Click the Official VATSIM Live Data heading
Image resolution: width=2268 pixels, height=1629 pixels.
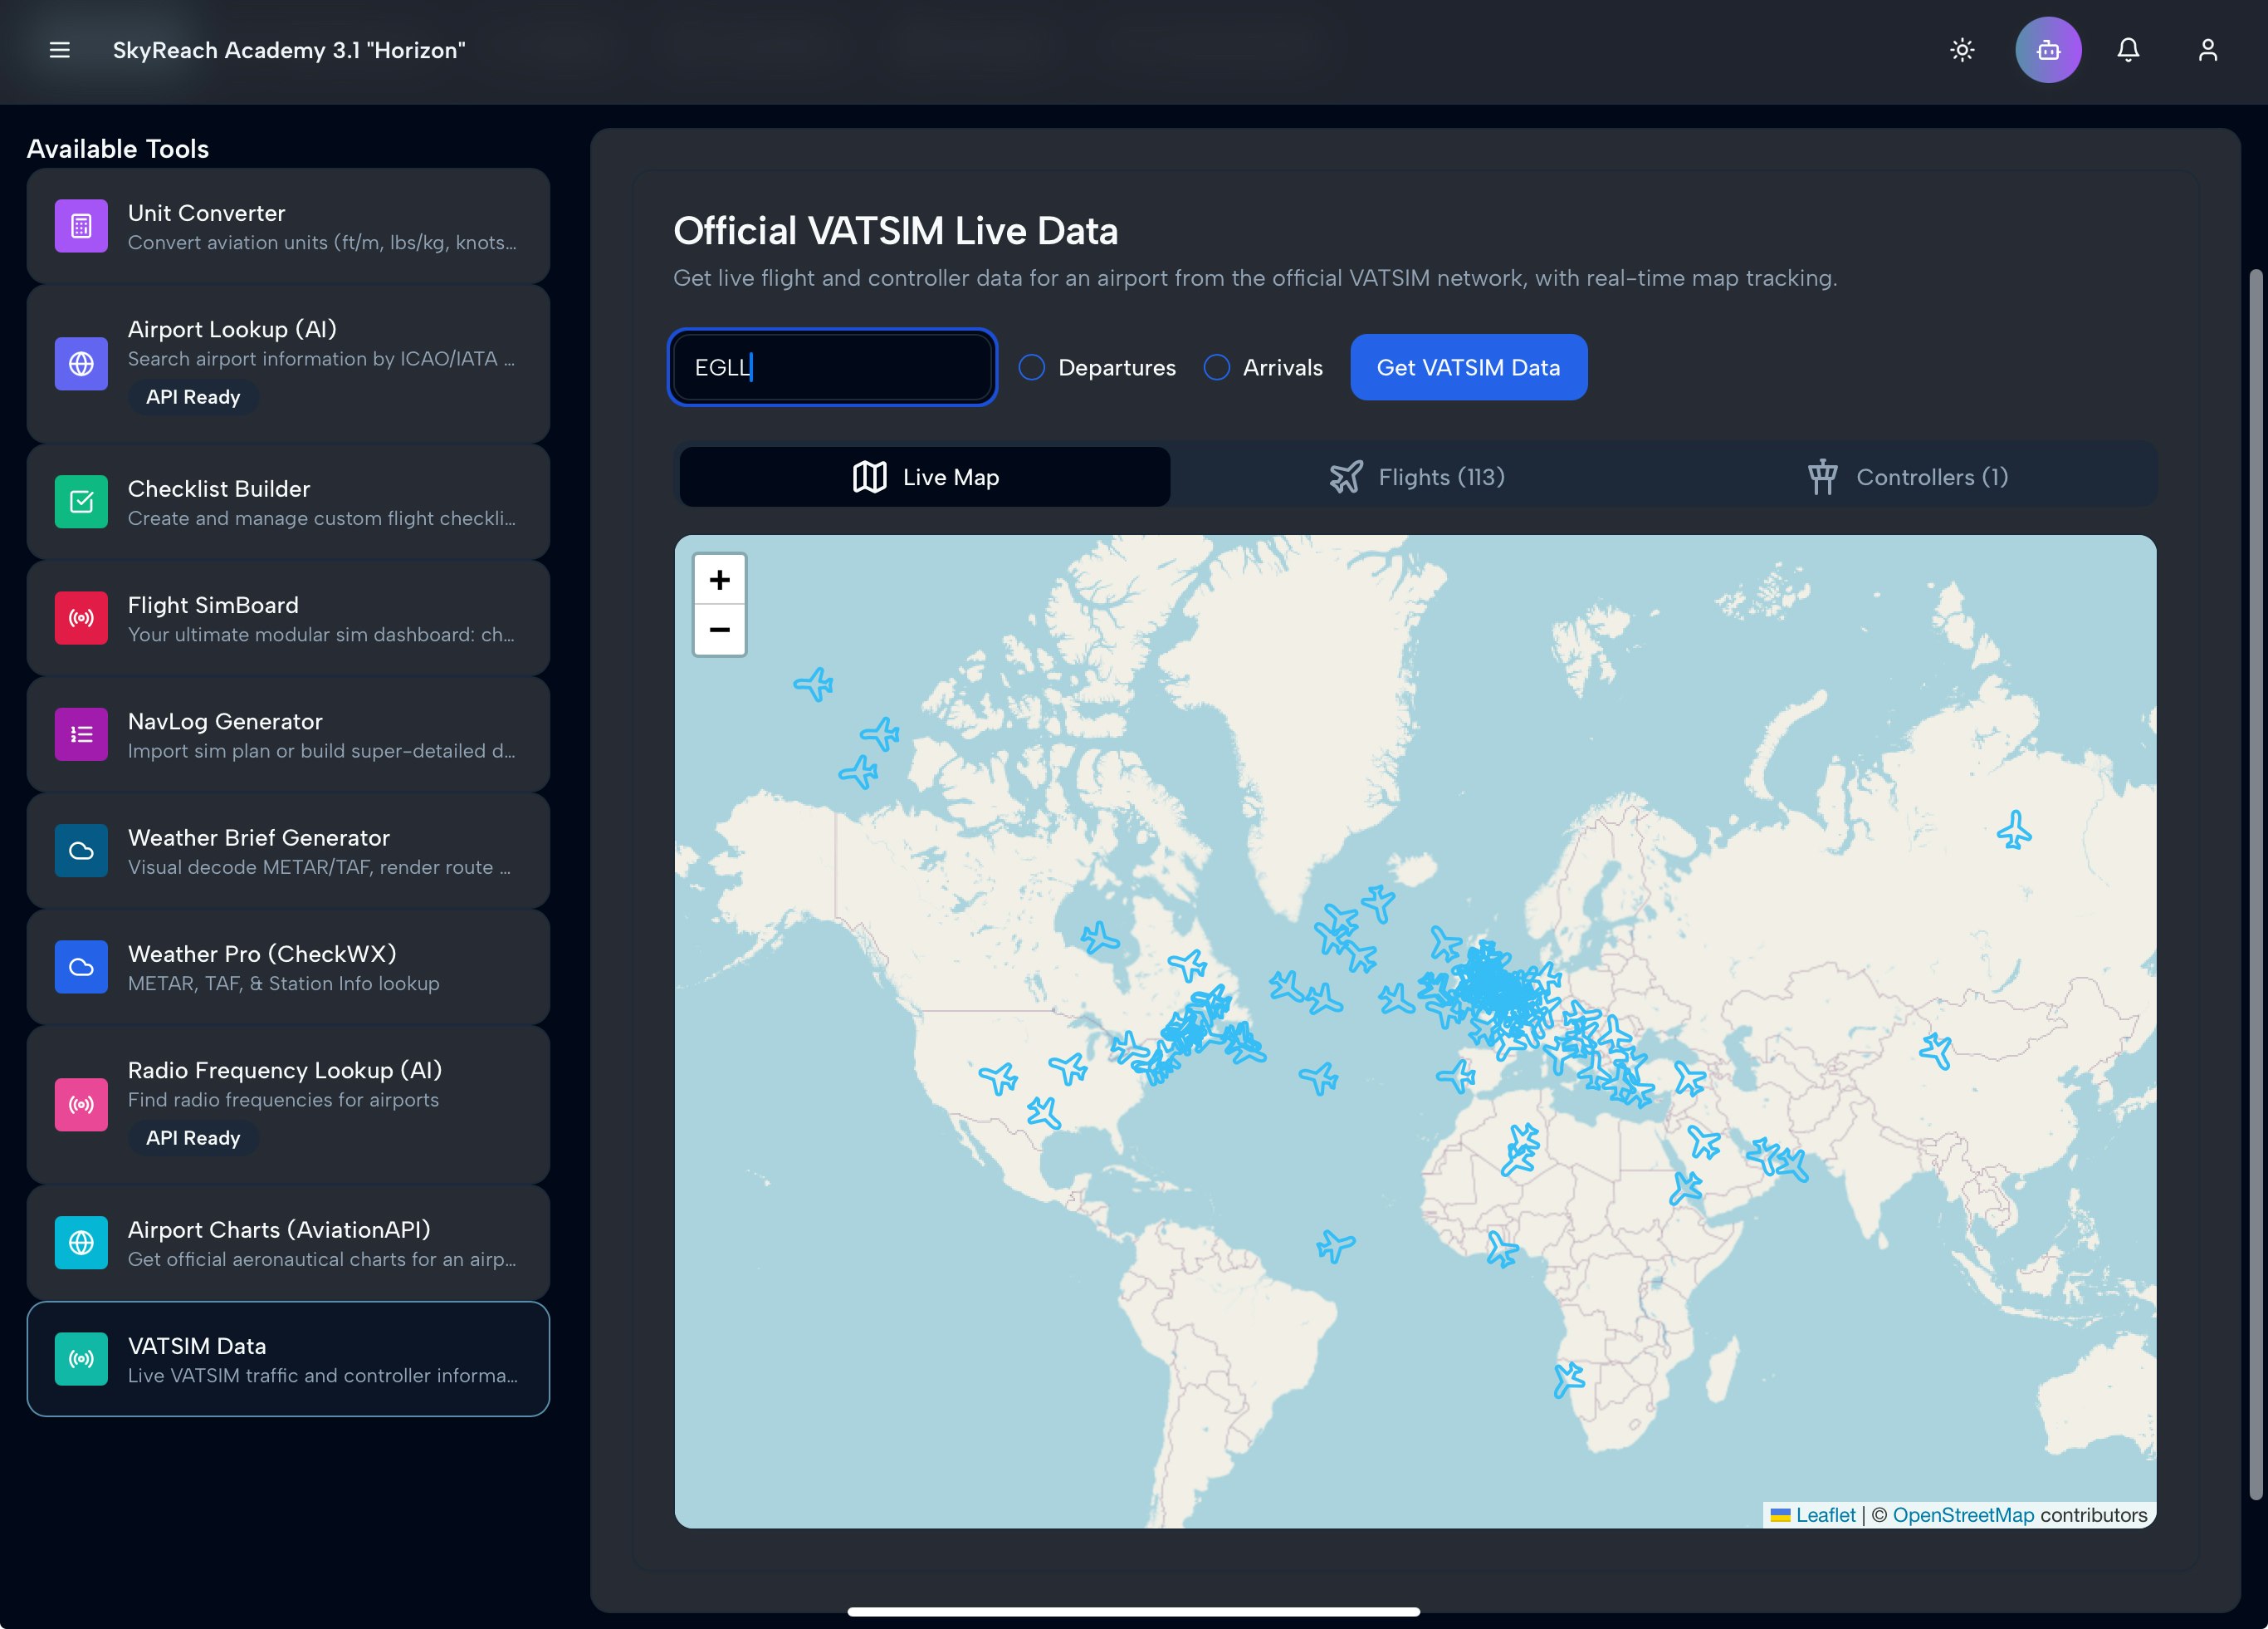(895, 231)
